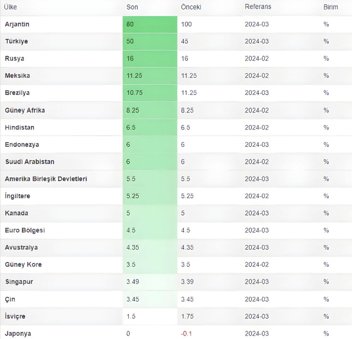Image resolution: width=352 pixels, height=339 pixels.
Task: Click Japonya's red -0.1 previous value
Action: coord(186,334)
